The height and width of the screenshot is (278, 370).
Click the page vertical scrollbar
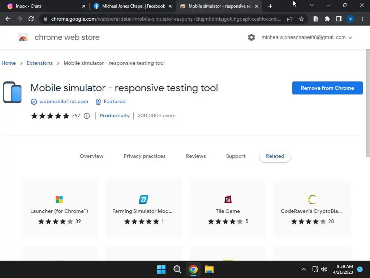[x=367, y=103]
